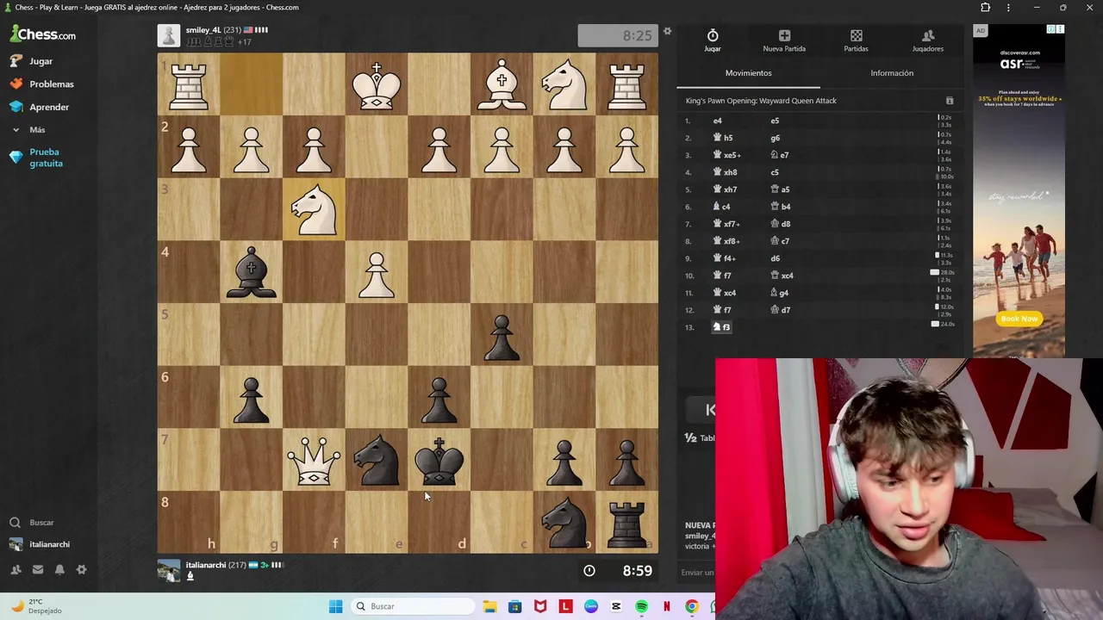Open Chrome from taskbar

[692, 606]
